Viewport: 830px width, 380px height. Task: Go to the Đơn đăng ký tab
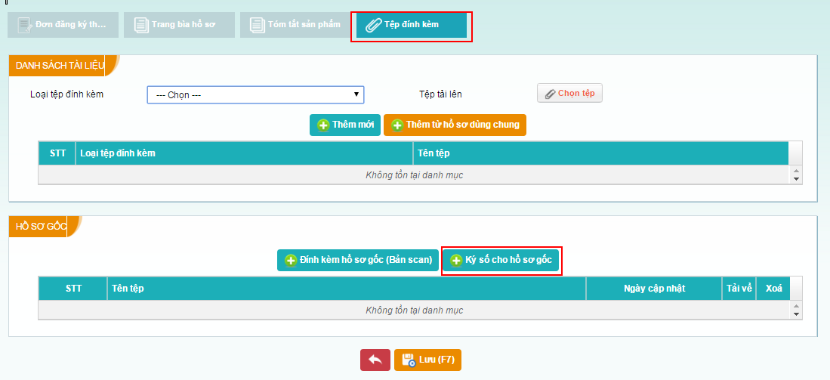coord(63,25)
